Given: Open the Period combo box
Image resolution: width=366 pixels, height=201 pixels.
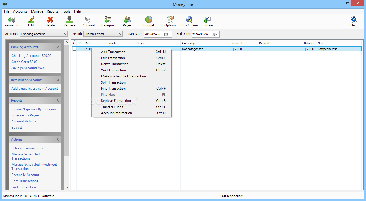Looking at the screenshot, I should coord(103,34).
